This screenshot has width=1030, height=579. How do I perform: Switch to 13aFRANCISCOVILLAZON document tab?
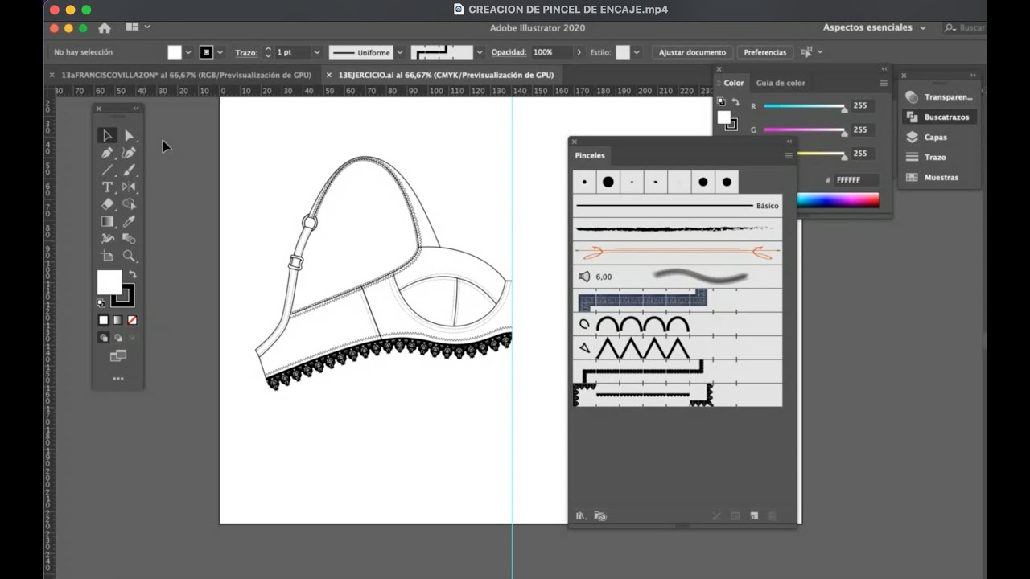pos(186,75)
